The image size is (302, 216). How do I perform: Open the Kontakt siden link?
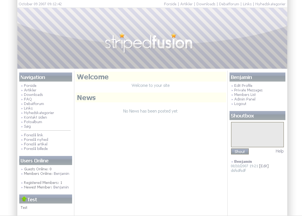pos(35,117)
